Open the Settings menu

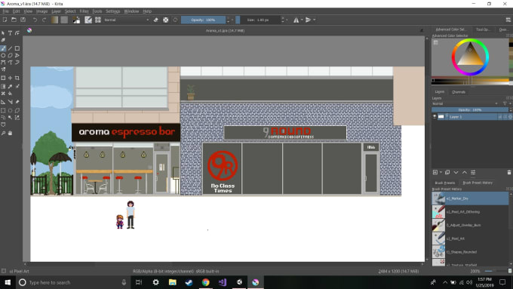coord(113,11)
